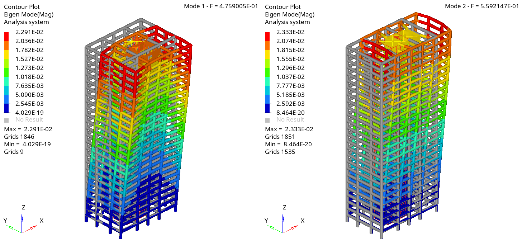This screenshot has height=241, width=522.
Task: Pick the green band in the left legend
Action: [6, 72]
